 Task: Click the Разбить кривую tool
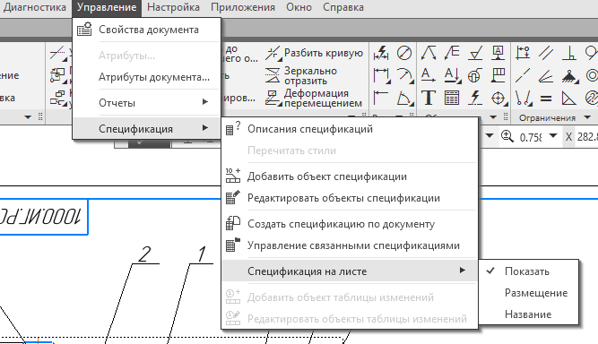[x=314, y=54]
